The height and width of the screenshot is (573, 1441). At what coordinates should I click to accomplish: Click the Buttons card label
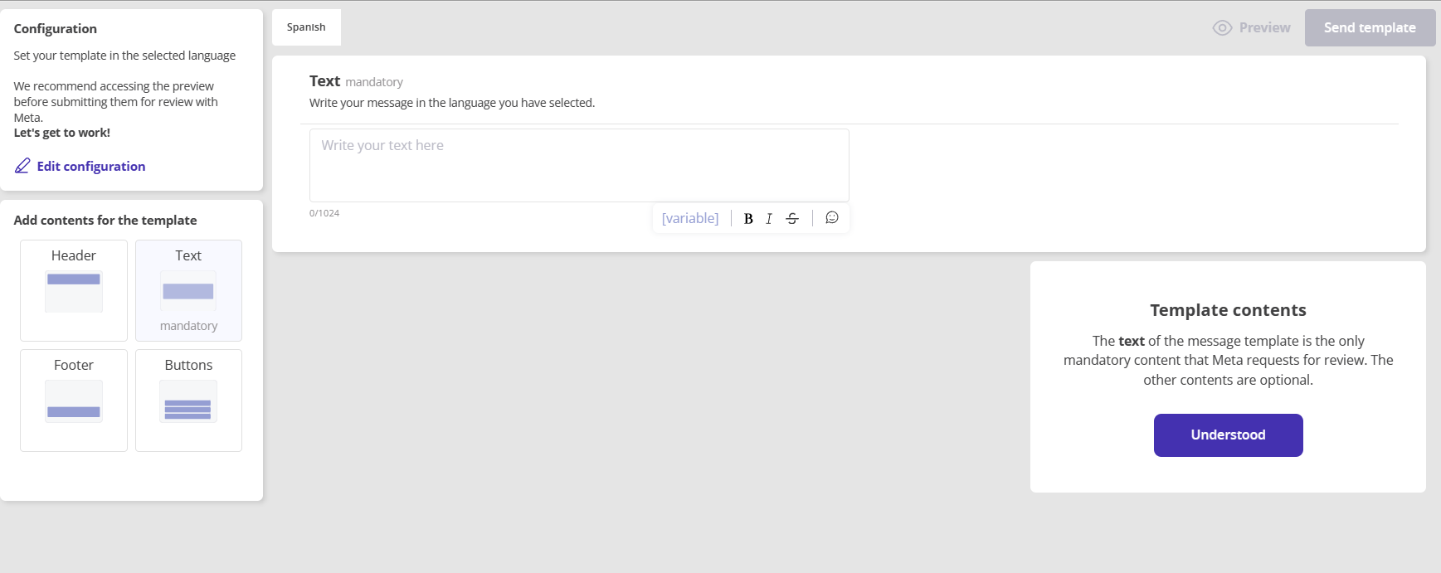tap(188, 365)
